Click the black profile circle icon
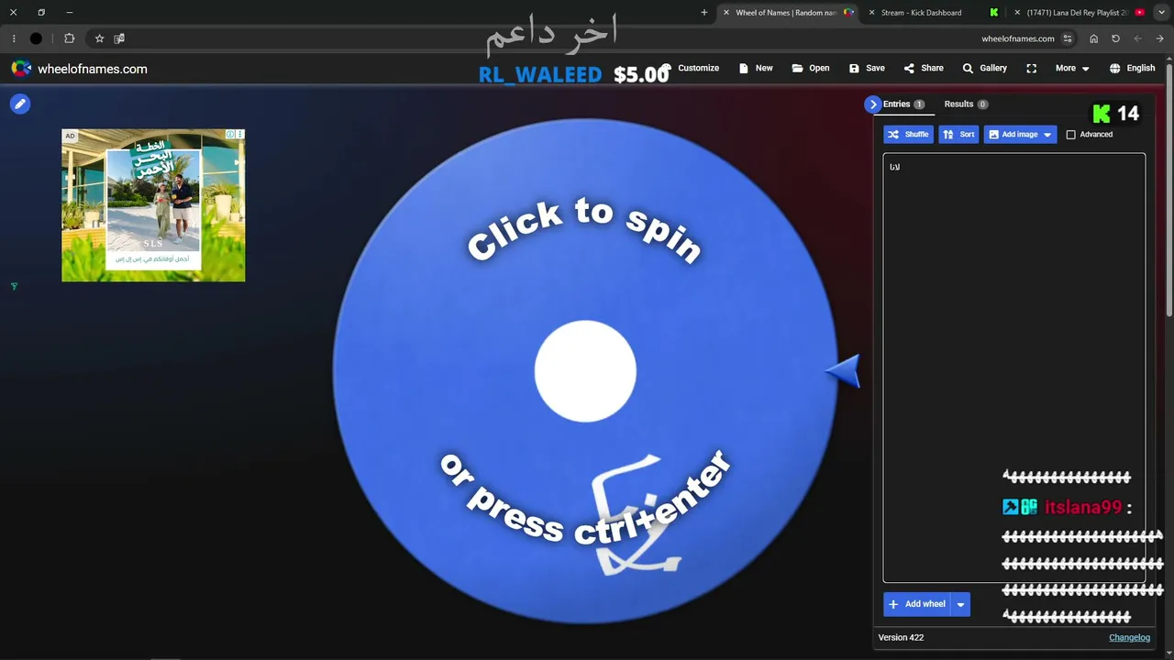Screen dimensions: 1174x660 pyautogui.click(x=36, y=38)
